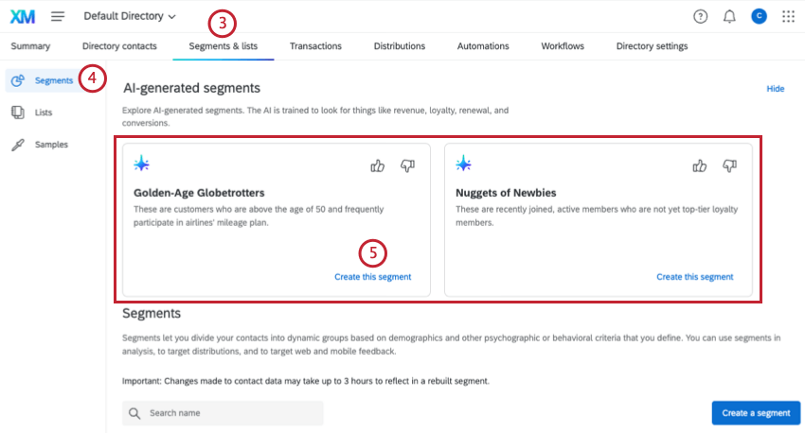Click the XM logo icon
This screenshot has width=805, height=433.
[x=23, y=16]
